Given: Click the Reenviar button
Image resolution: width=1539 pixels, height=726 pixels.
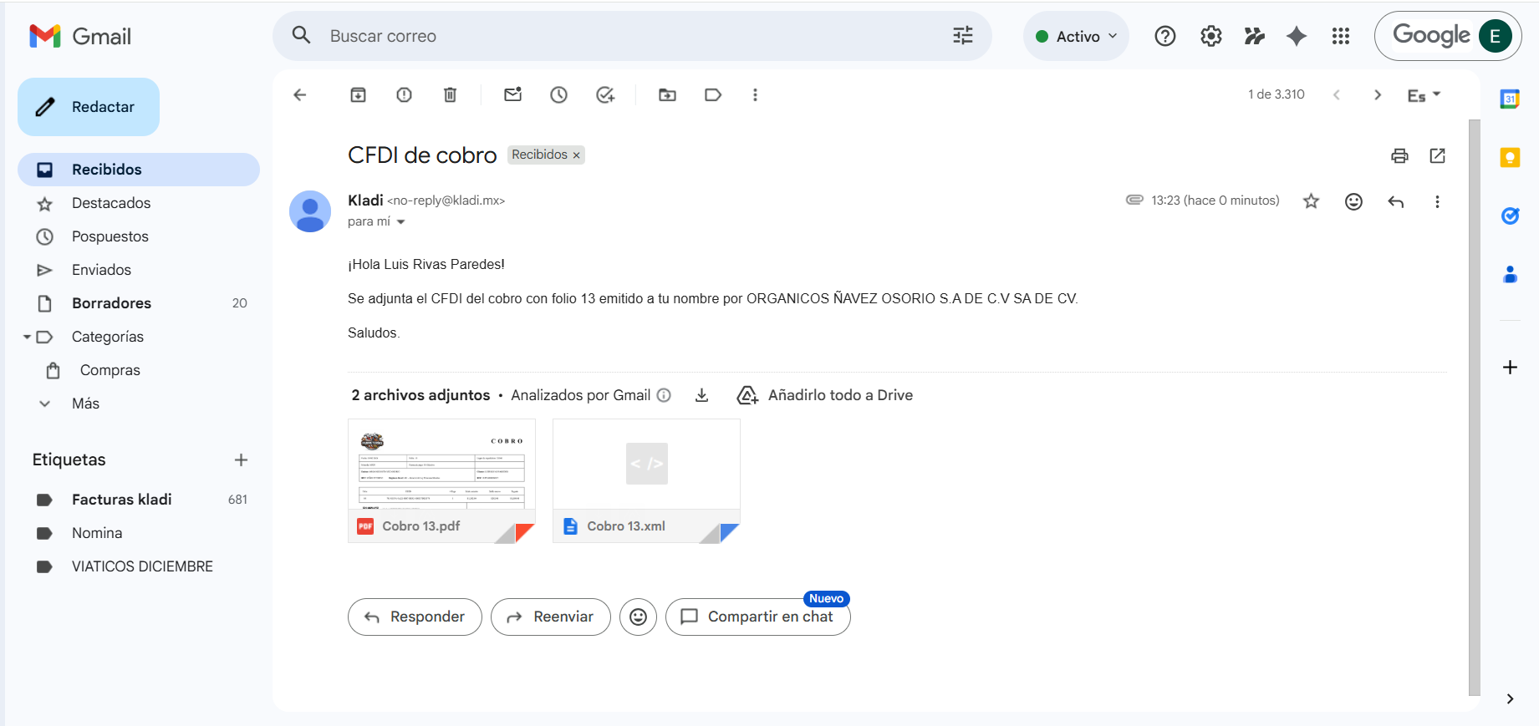Looking at the screenshot, I should [551, 617].
